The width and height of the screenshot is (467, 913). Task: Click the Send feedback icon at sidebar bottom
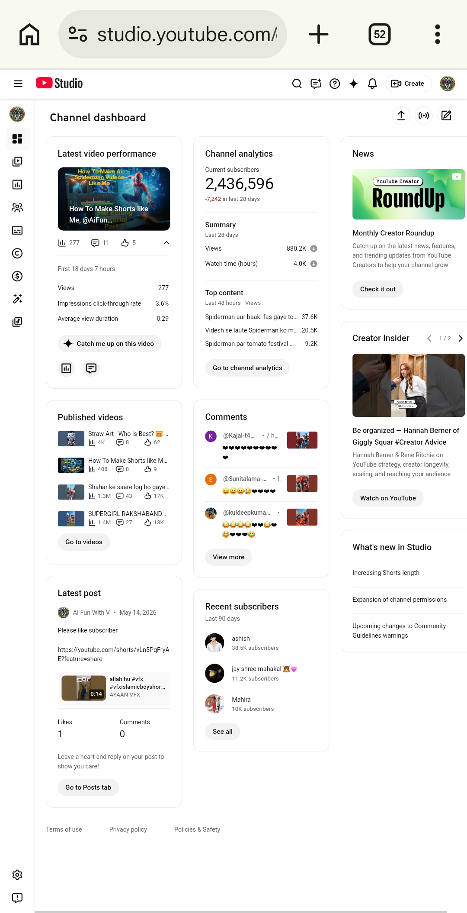click(x=17, y=898)
